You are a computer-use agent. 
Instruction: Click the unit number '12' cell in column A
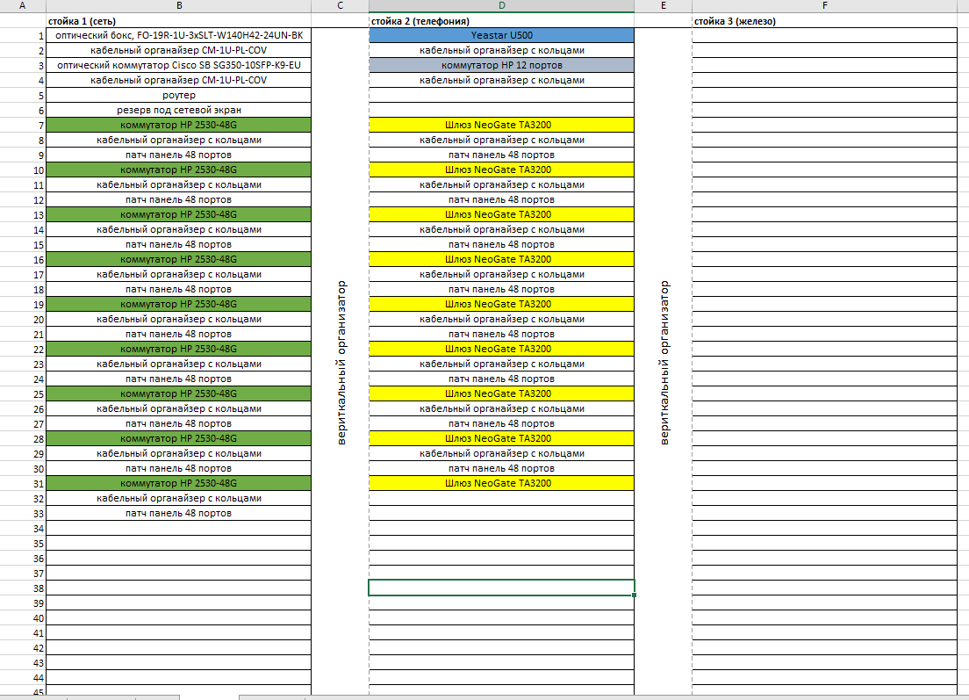[x=23, y=199]
